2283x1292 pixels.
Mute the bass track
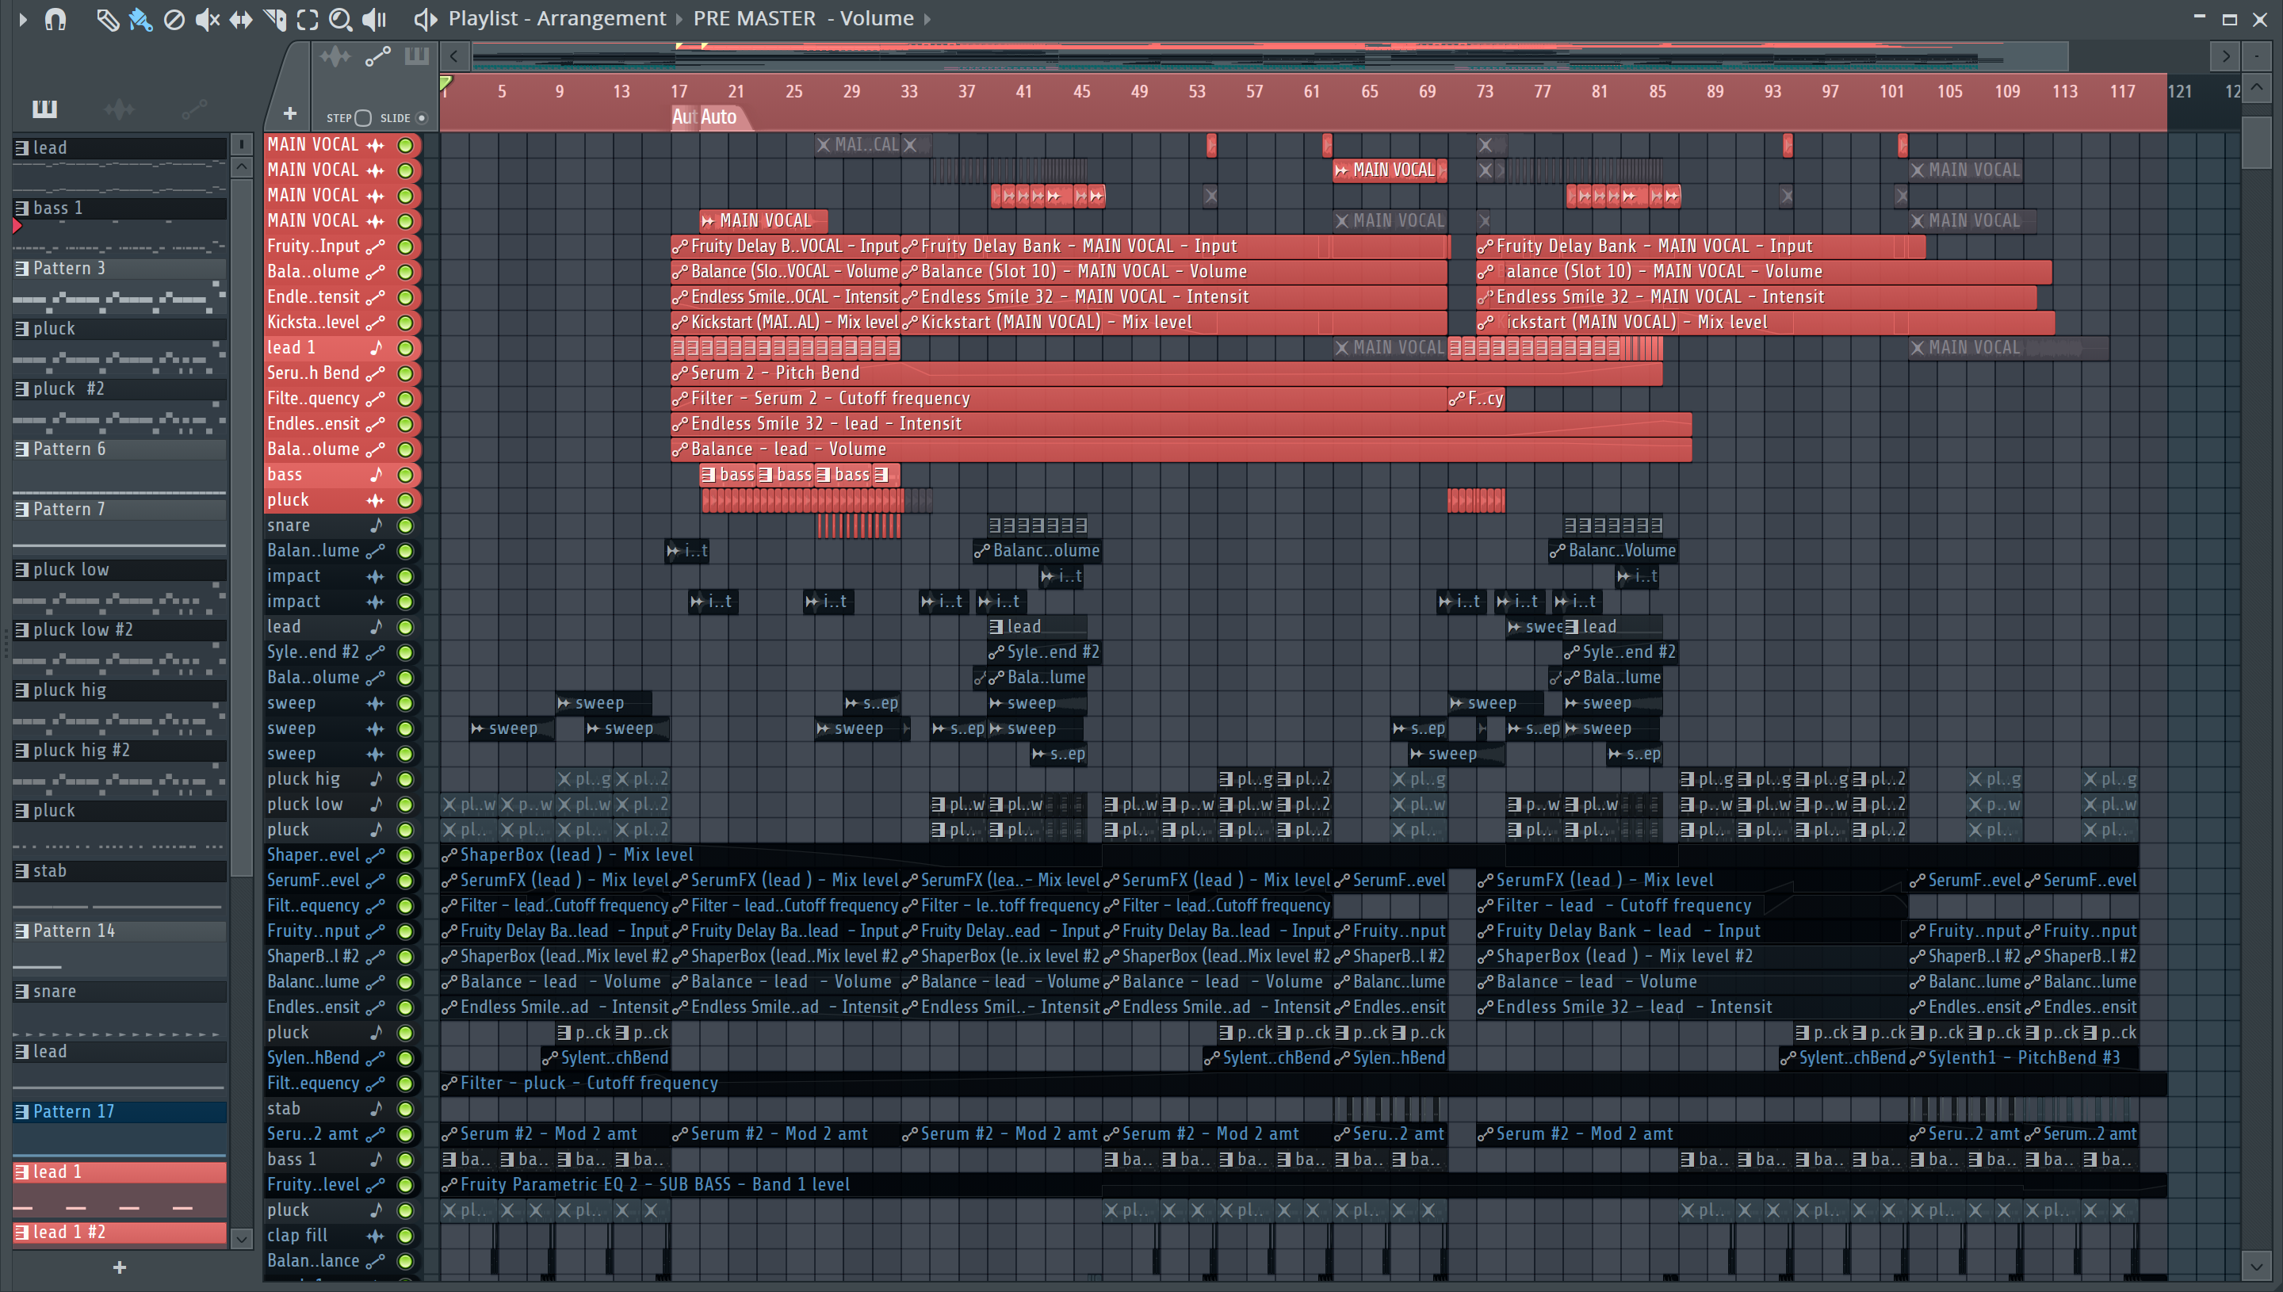click(406, 475)
